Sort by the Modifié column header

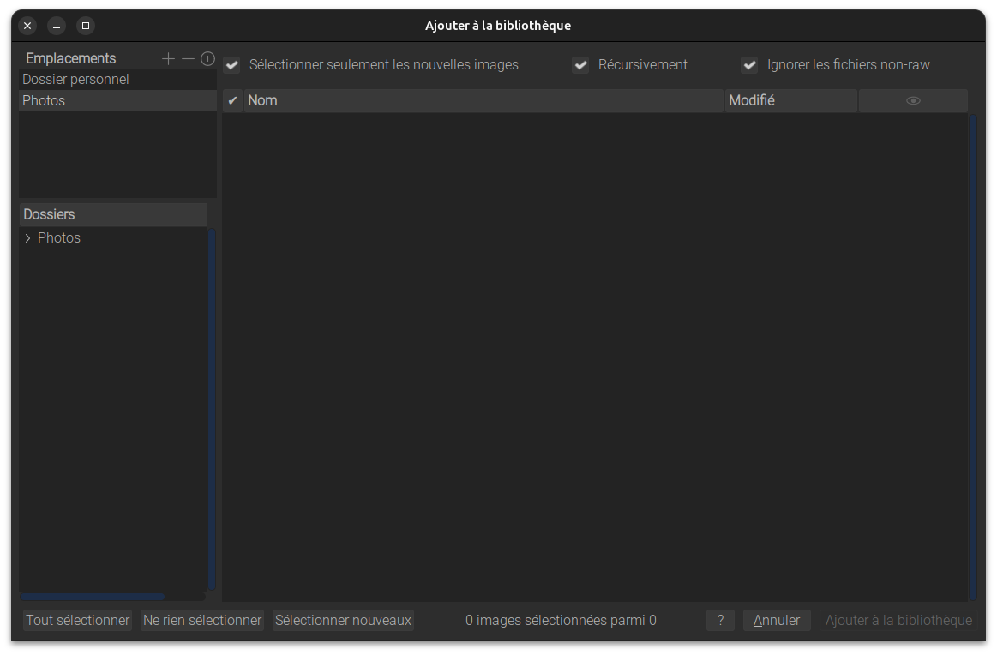pyautogui.click(x=790, y=101)
